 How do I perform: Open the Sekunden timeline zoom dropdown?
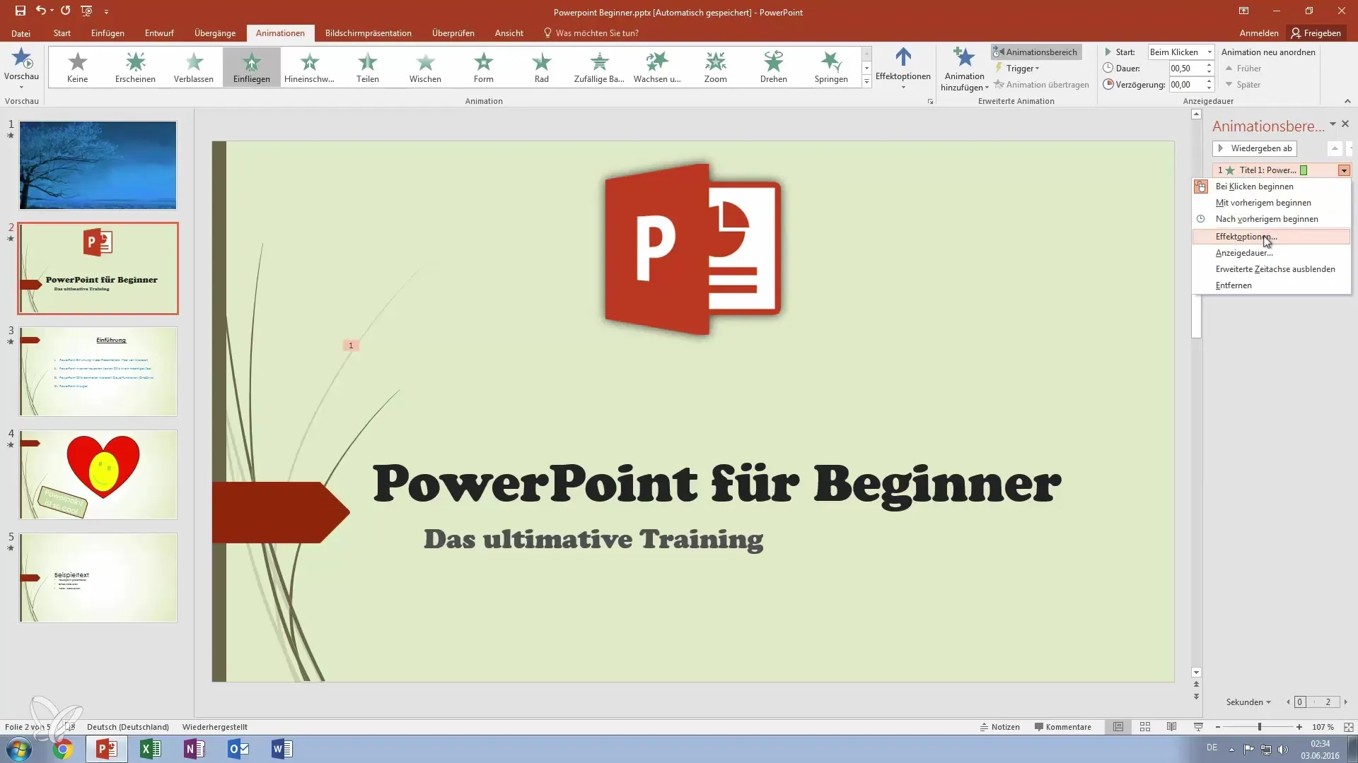tap(1248, 702)
